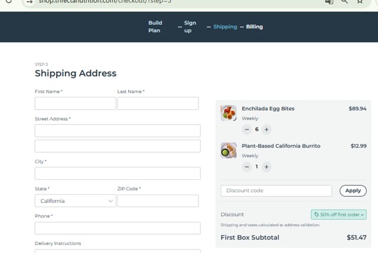Viewport: 378px width, 253px height.
Task: Go to the Billing step
Action: point(255,27)
